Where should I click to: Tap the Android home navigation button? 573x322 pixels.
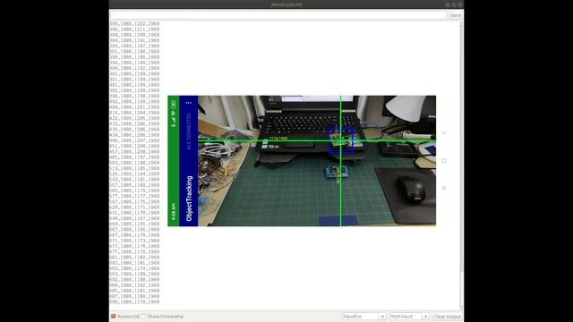click(444, 161)
